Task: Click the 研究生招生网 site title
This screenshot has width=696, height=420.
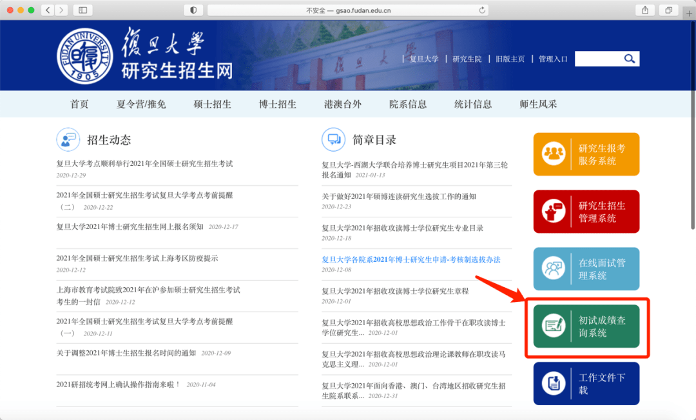Action: tap(177, 71)
